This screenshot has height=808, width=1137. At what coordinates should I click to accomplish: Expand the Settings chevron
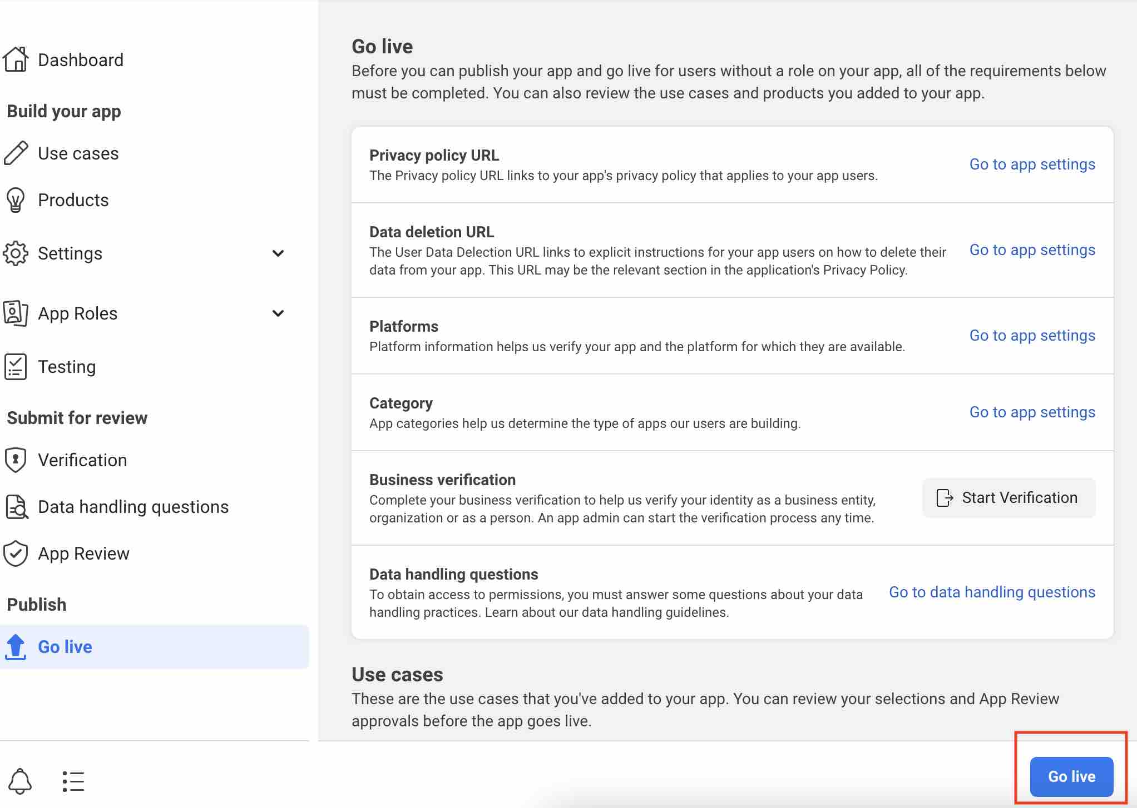coord(278,253)
